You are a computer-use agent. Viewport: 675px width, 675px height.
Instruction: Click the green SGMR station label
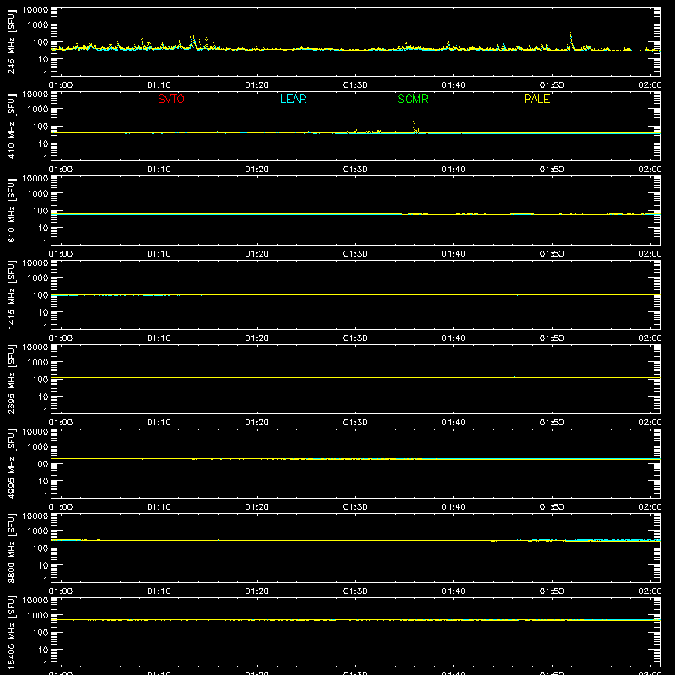[413, 99]
